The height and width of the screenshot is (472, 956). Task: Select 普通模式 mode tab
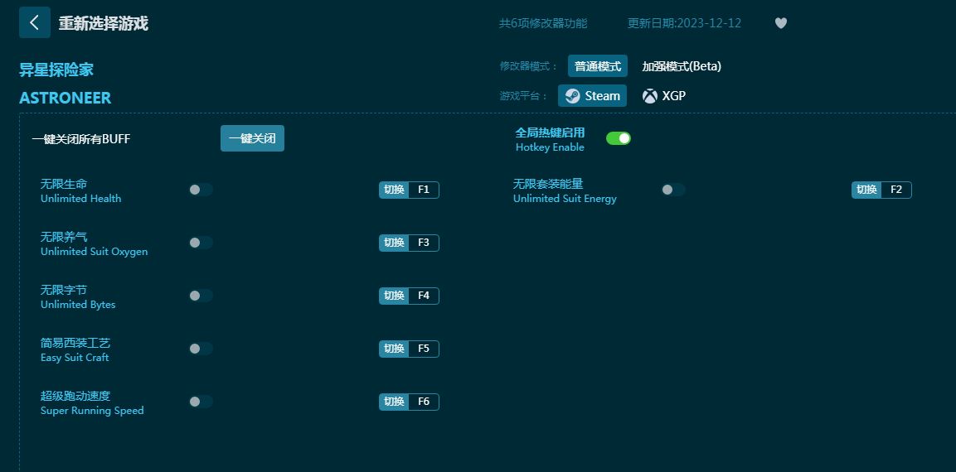[x=598, y=65]
